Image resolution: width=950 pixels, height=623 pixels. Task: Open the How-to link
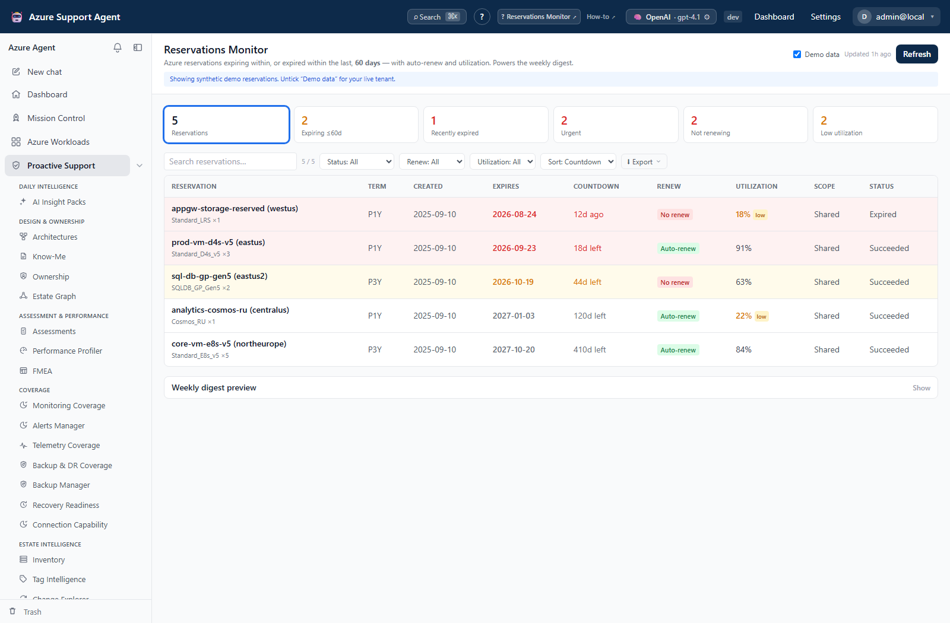coord(601,17)
